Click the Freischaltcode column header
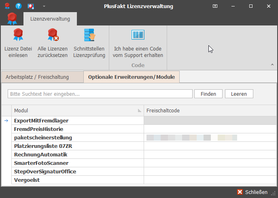This screenshot has height=198, width=278. pos(210,110)
